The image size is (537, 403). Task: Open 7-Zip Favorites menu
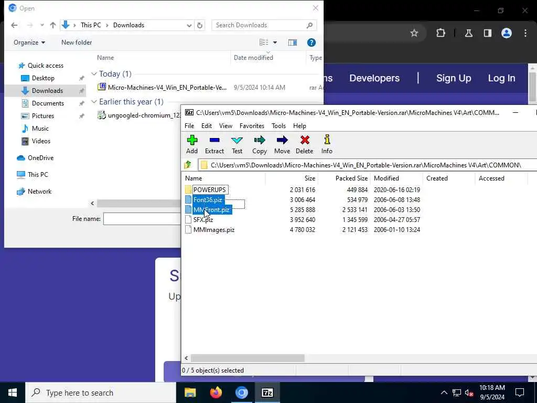click(x=252, y=126)
